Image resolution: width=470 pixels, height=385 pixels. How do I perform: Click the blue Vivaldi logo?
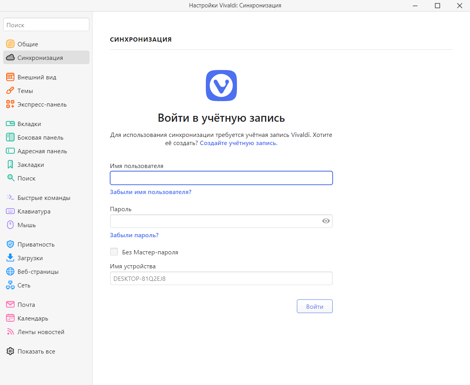tap(221, 86)
